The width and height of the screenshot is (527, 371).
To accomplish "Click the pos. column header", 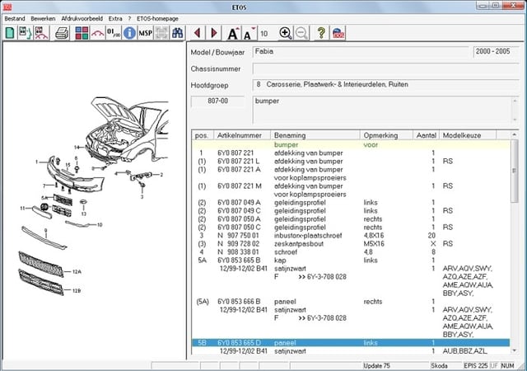I will point(203,135).
